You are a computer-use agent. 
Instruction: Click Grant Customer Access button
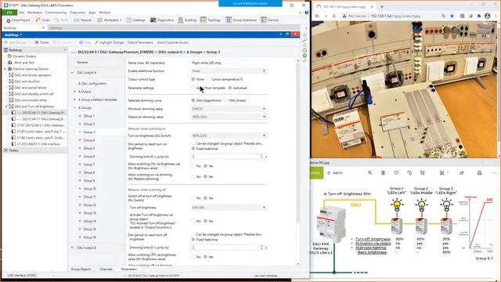pos(172,42)
